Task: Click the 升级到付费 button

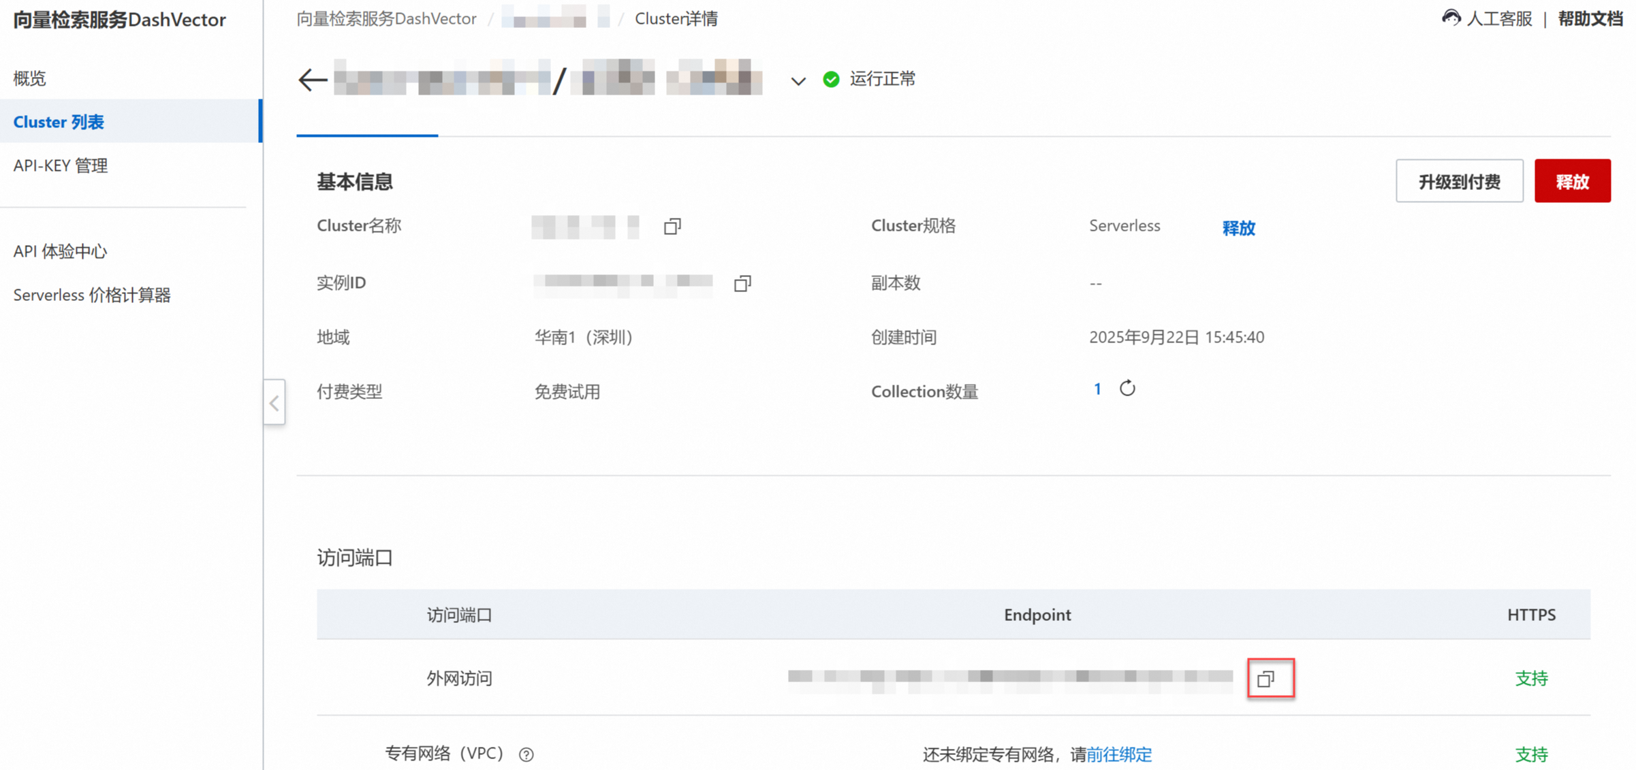Action: [x=1459, y=181]
